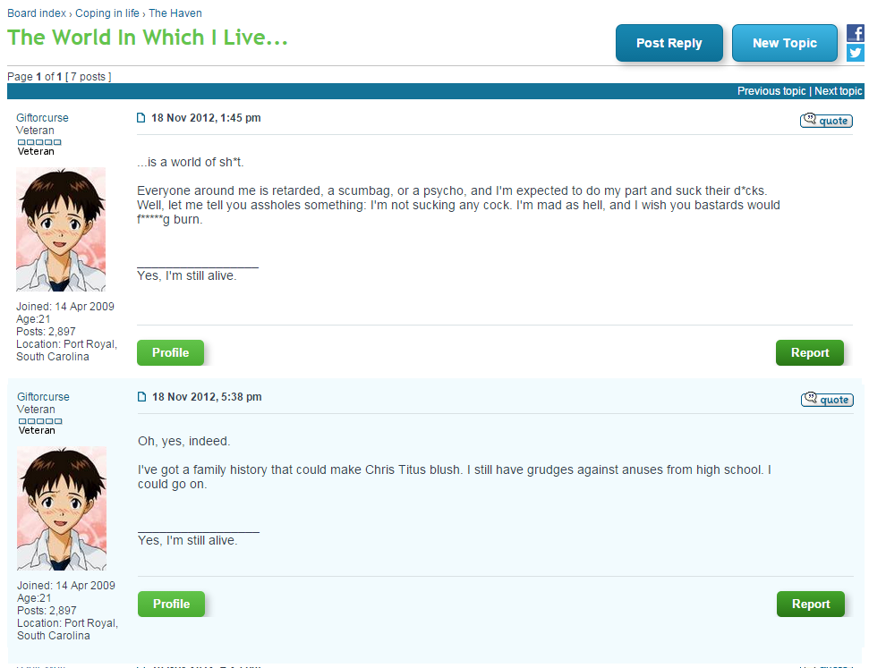Open Giftorcurse username in second post
The image size is (869, 668).
43,396
